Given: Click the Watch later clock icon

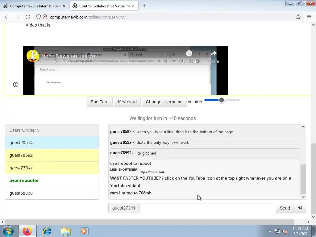Looking at the screenshot, I should (x=189, y=53).
